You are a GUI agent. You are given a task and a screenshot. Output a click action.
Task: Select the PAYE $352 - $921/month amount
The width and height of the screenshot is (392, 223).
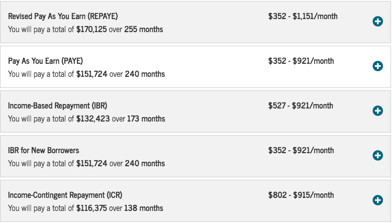pos(301,61)
